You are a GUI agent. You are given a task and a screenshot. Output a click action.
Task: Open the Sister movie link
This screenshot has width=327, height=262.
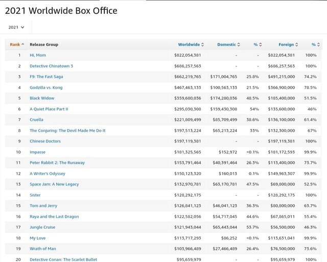pyautogui.click(x=35, y=195)
